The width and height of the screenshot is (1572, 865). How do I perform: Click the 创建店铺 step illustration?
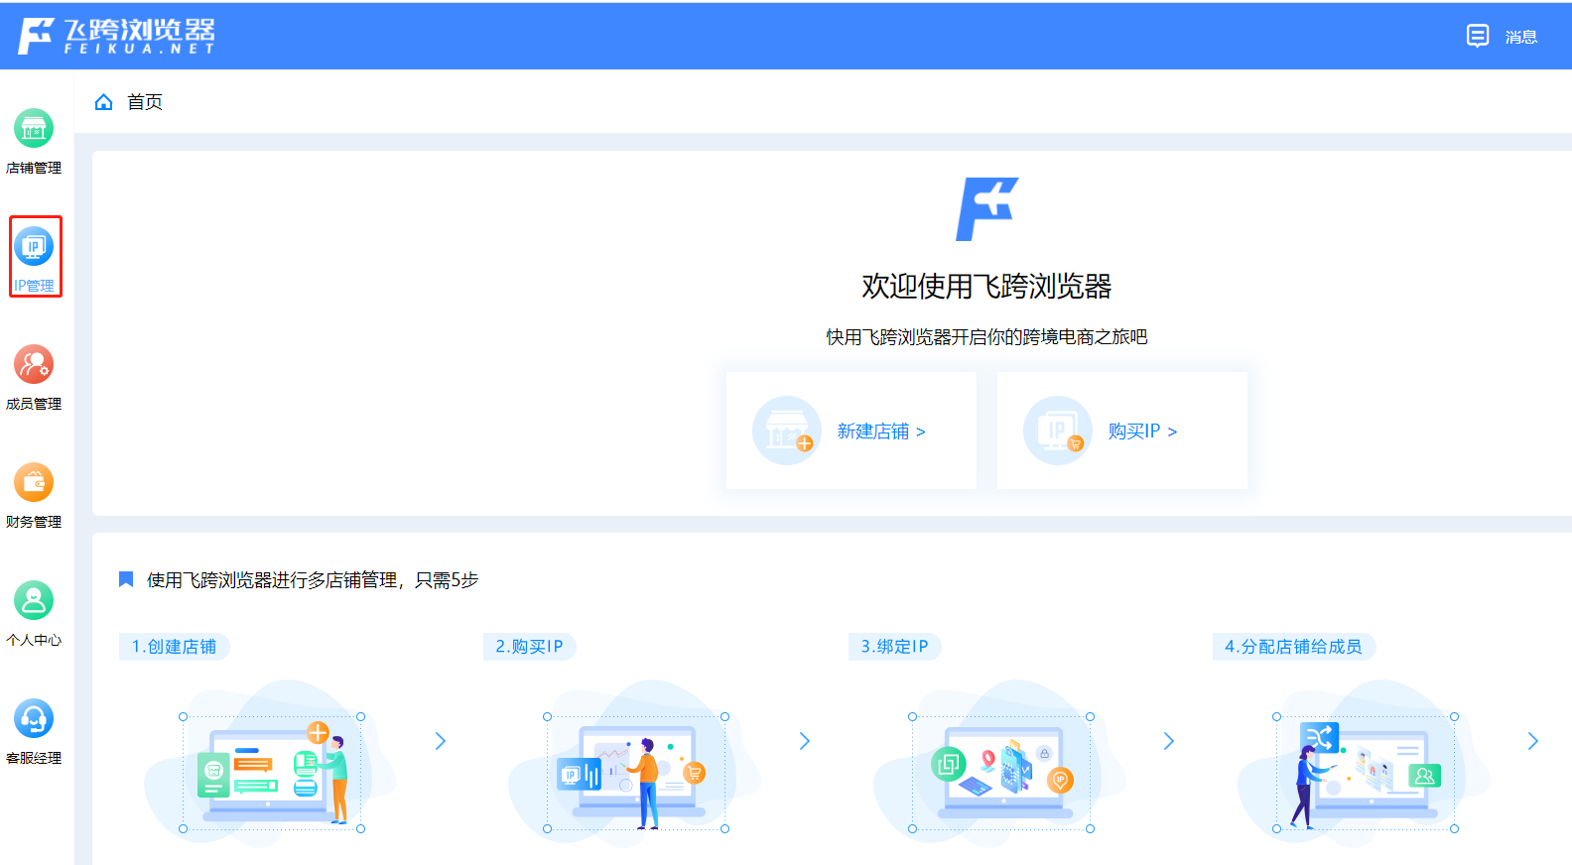click(271, 762)
